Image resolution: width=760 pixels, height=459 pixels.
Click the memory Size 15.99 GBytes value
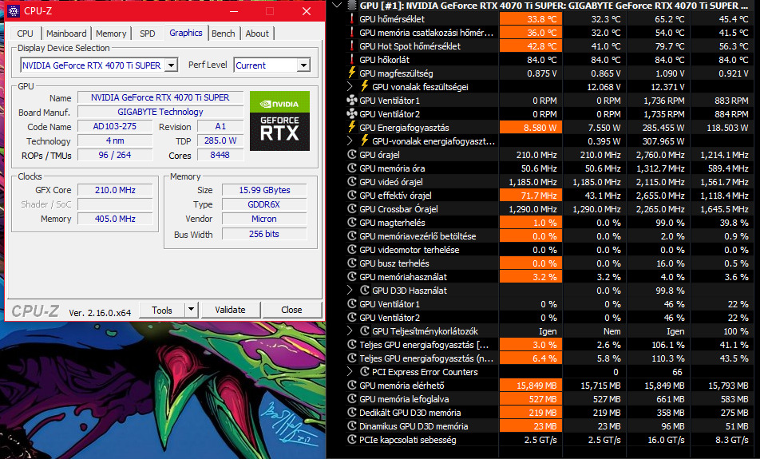(x=265, y=190)
